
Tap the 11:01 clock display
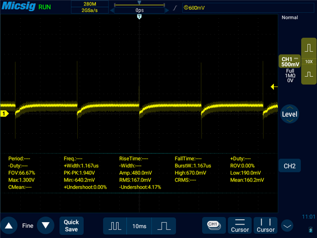tap(309, 217)
